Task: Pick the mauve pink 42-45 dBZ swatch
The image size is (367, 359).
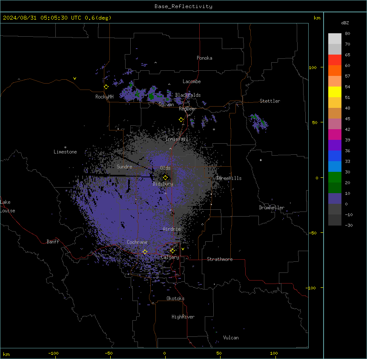Action: (335, 124)
